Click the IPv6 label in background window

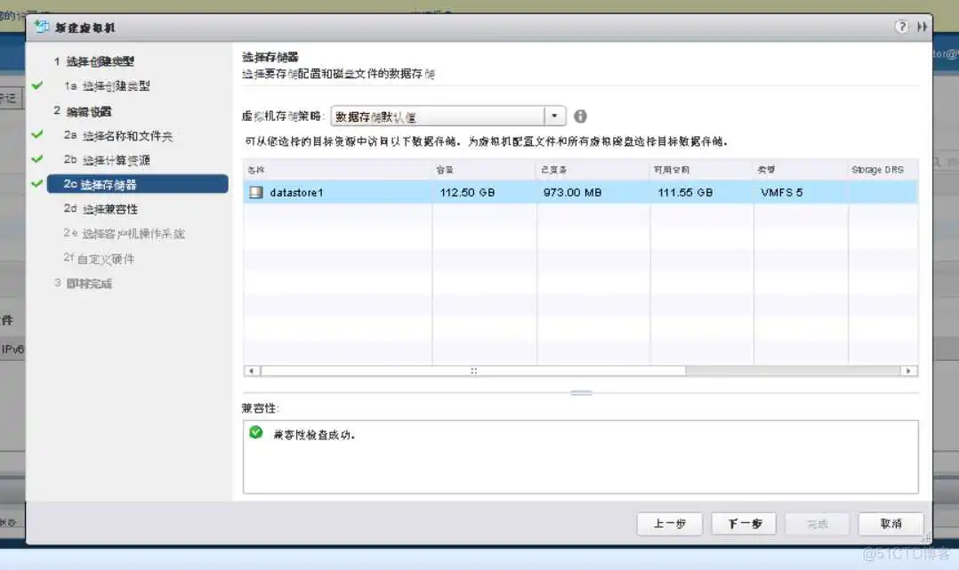(12, 349)
